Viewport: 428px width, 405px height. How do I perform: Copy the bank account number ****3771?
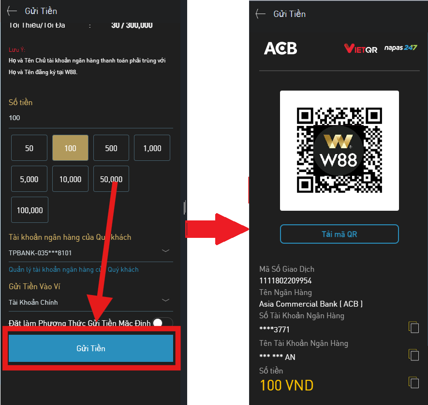click(413, 327)
